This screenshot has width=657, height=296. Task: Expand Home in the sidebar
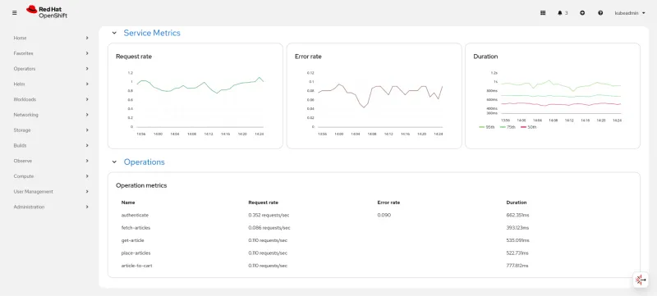[51, 38]
